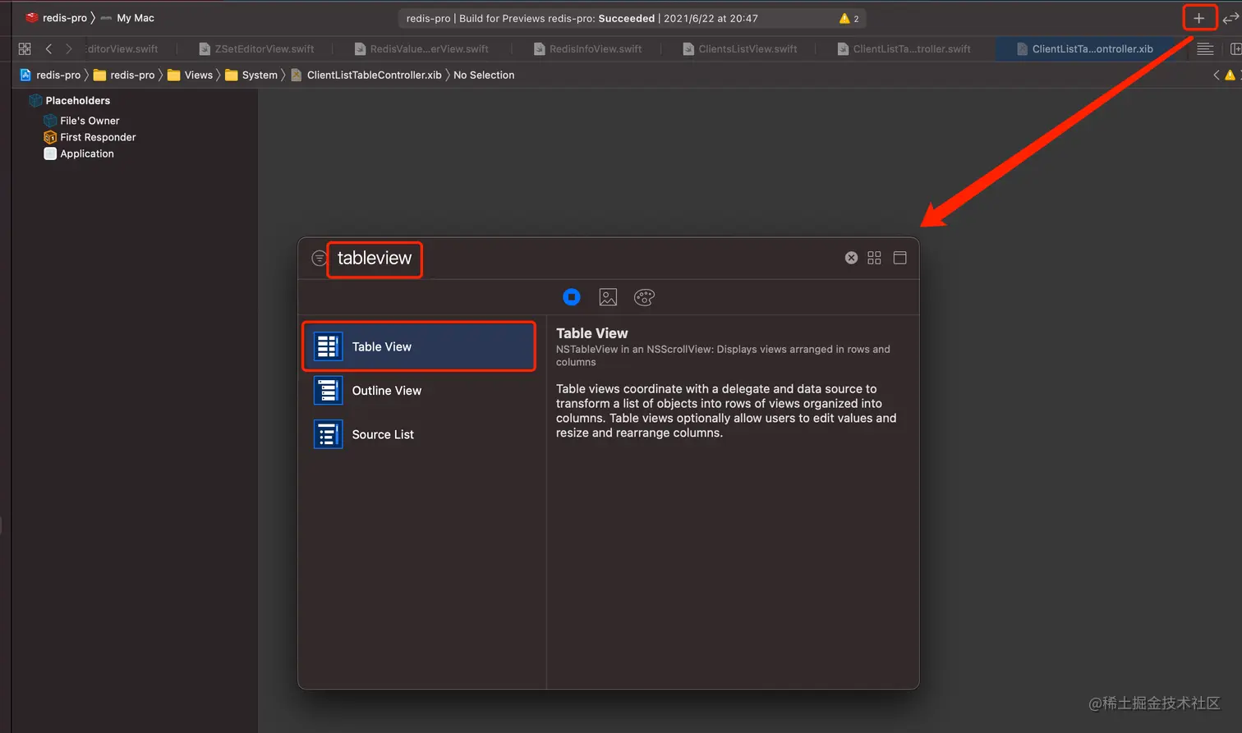Viewport: 1242px width, 733px height.
Task: Open Views folder in jump bar
Action: (x=190, y=76)
